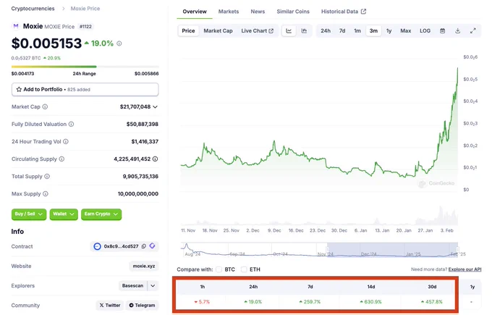
Task: Toggle ETH comparison checkbox
Action: point(244,269)
